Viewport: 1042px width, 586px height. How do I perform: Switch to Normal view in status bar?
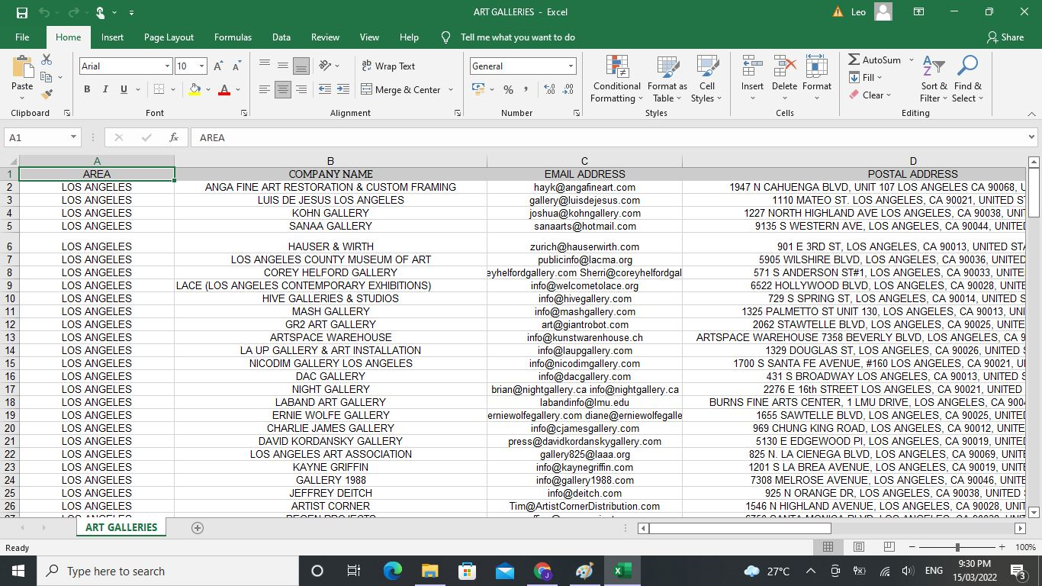coord(828,547)
